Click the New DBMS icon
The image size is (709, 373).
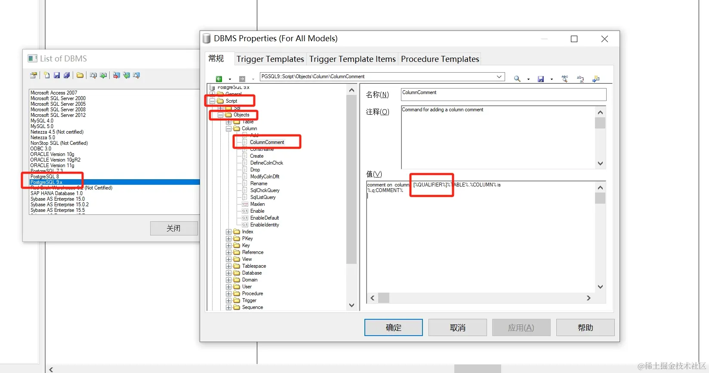[x=47, y=75]
